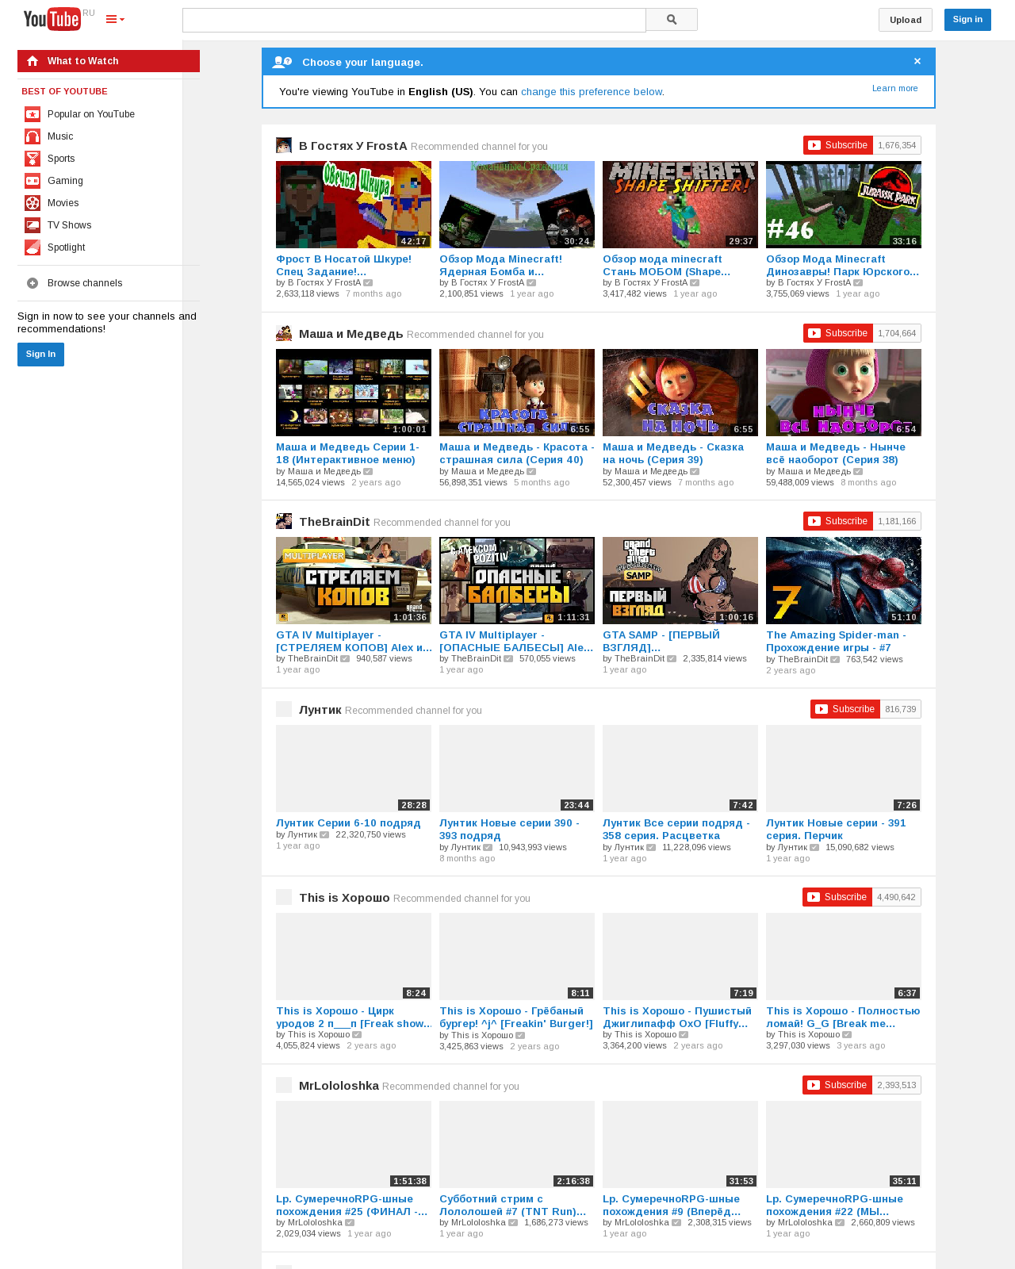Image resolution: width=1015 pixels, height=1269 pixels.
Task: Focus the search input field
Action: click(x=414, y=20)
